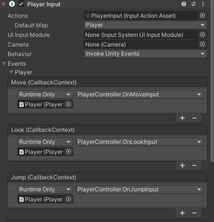Open object picker for UI Input Module
This screenshot has height=222, width=214.
(x=203, y=35)
